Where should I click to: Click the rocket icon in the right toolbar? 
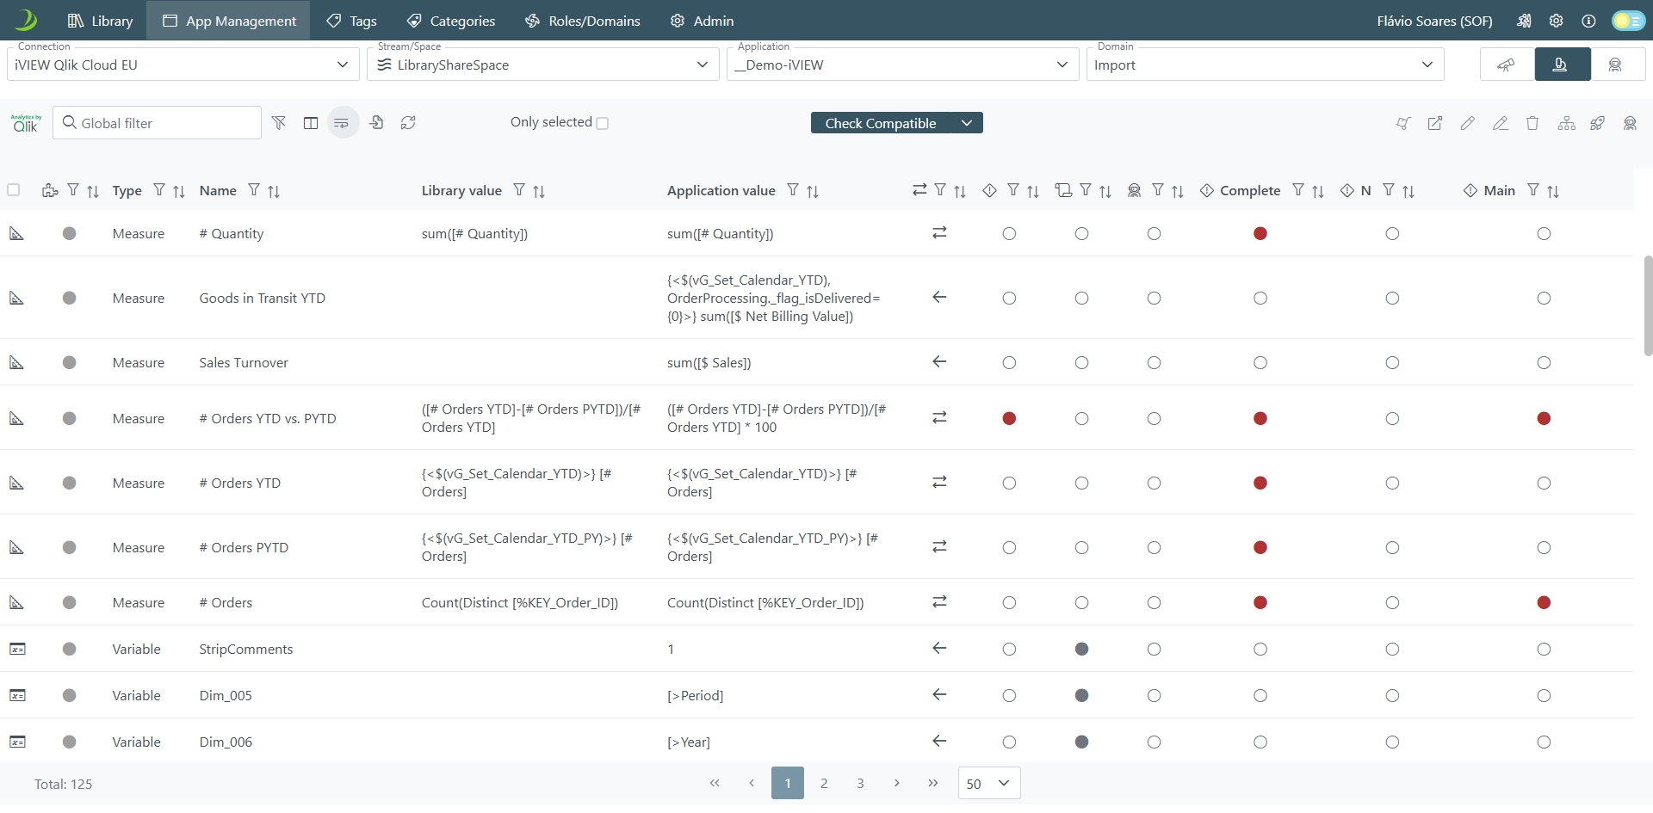1598,123
